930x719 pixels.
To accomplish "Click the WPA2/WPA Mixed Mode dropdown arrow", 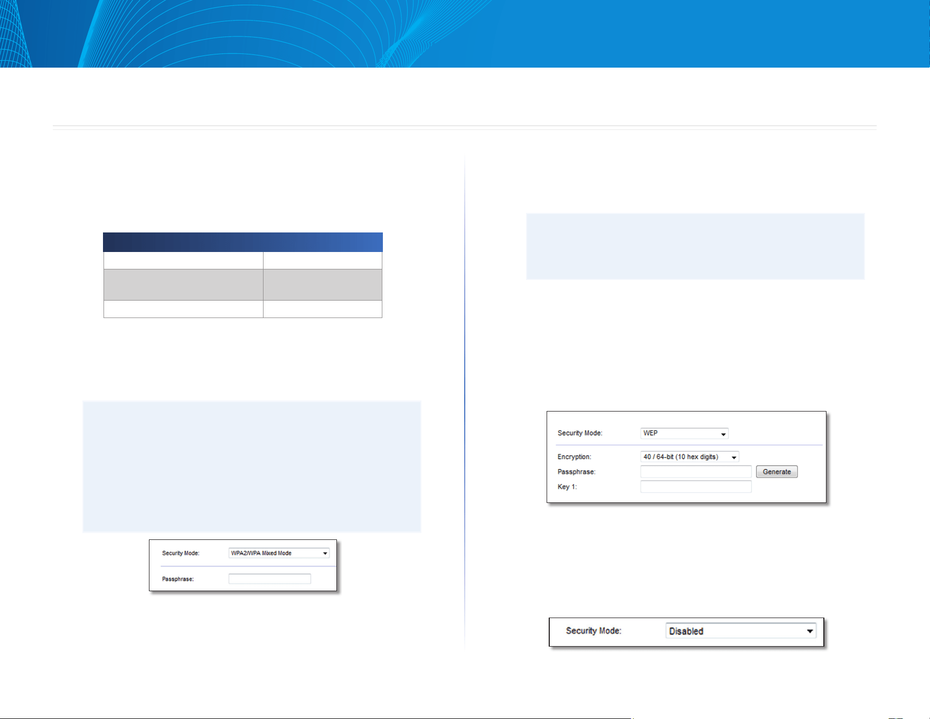I will click(325, 553).
